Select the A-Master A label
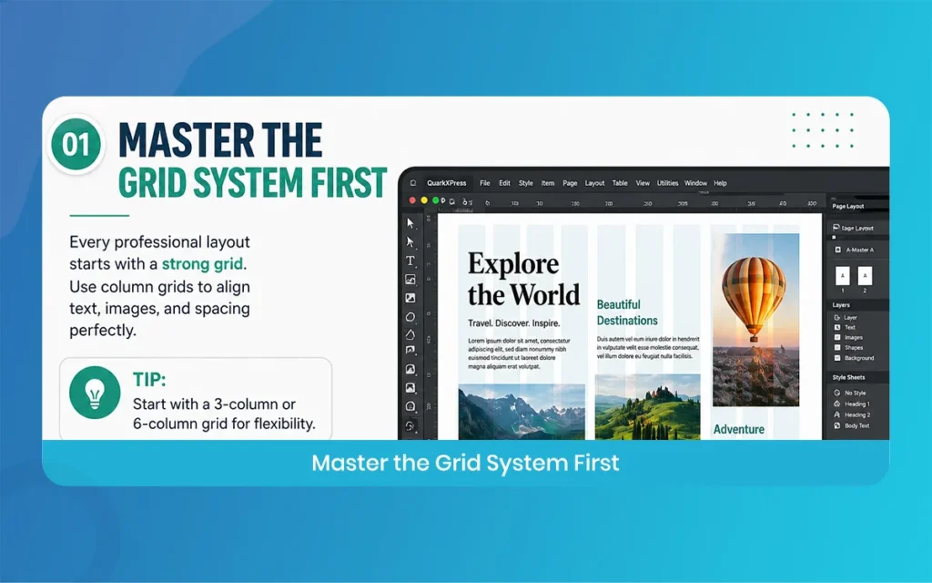Viewport: 932px width, 583px height. pyautogui.click(x=859, y=250)
